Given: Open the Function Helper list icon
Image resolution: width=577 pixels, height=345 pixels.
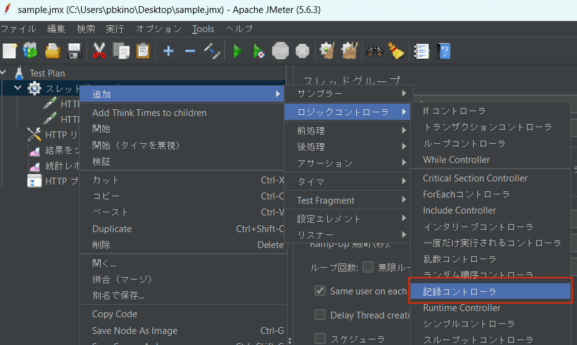Looking at the screenshot, I should click(x=422, y=51).
